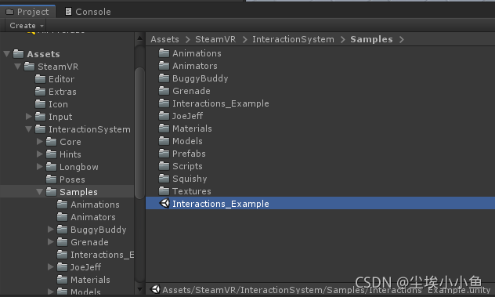Click the Core folder icon
The image size is (495, 297).
coord(51,142)
